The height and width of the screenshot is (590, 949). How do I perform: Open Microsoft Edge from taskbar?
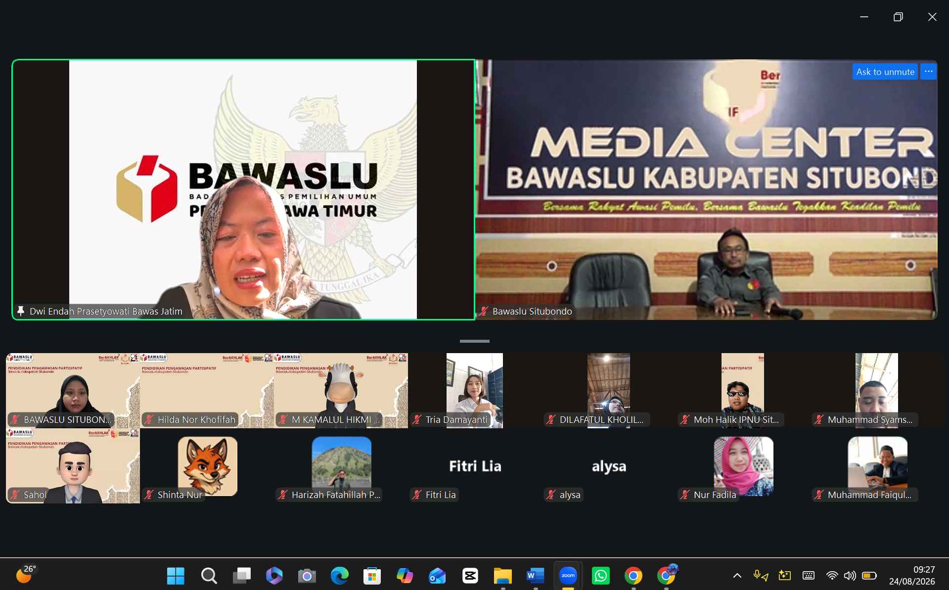coord(339,576)
